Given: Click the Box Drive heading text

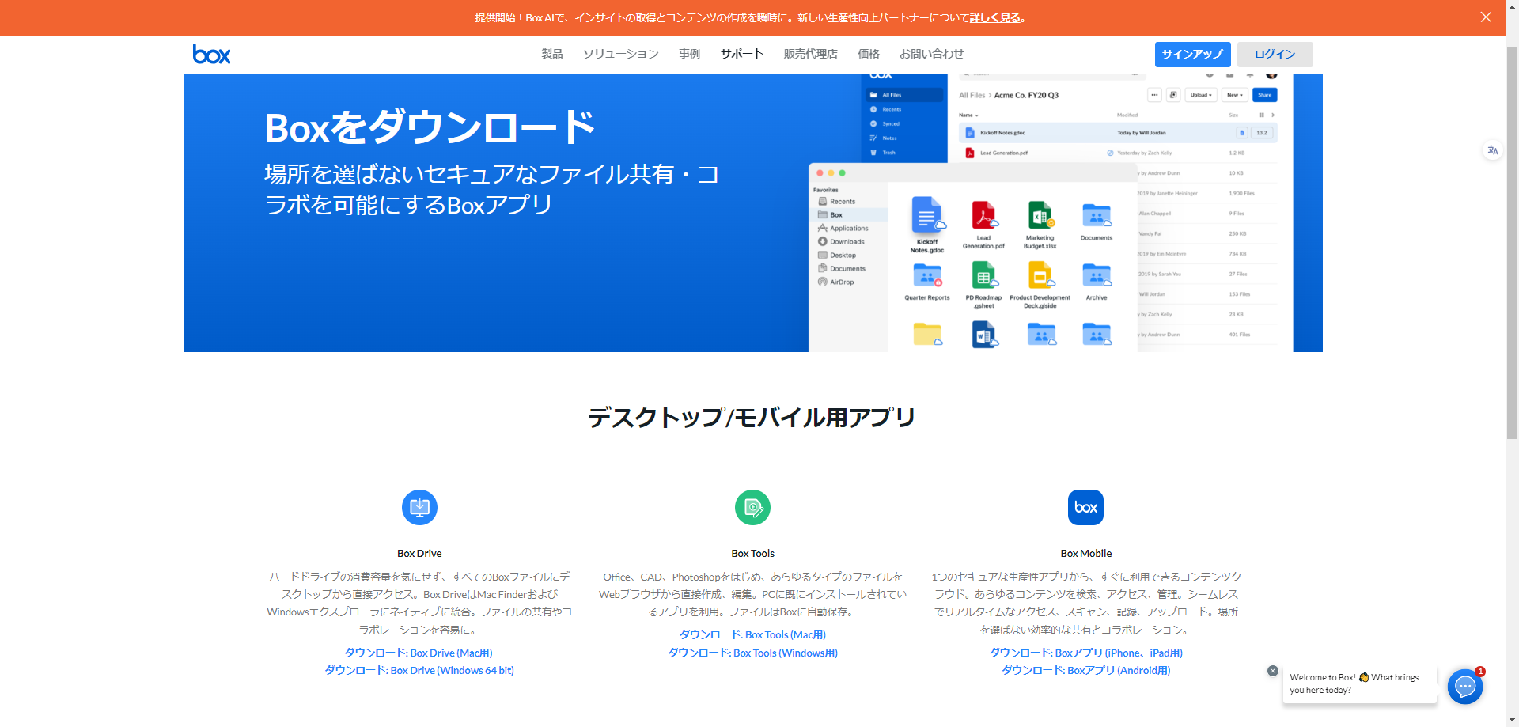Looking at the screenshot, I should tap(419, 554).
